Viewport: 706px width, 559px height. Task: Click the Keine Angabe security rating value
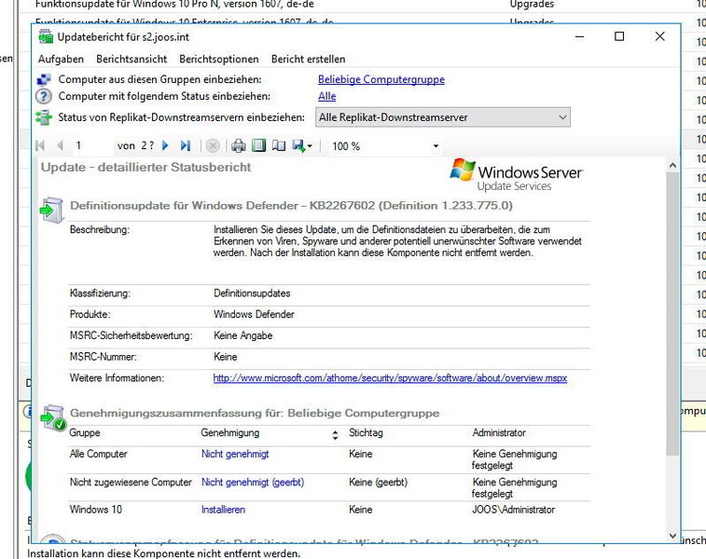tap(243, 335)
